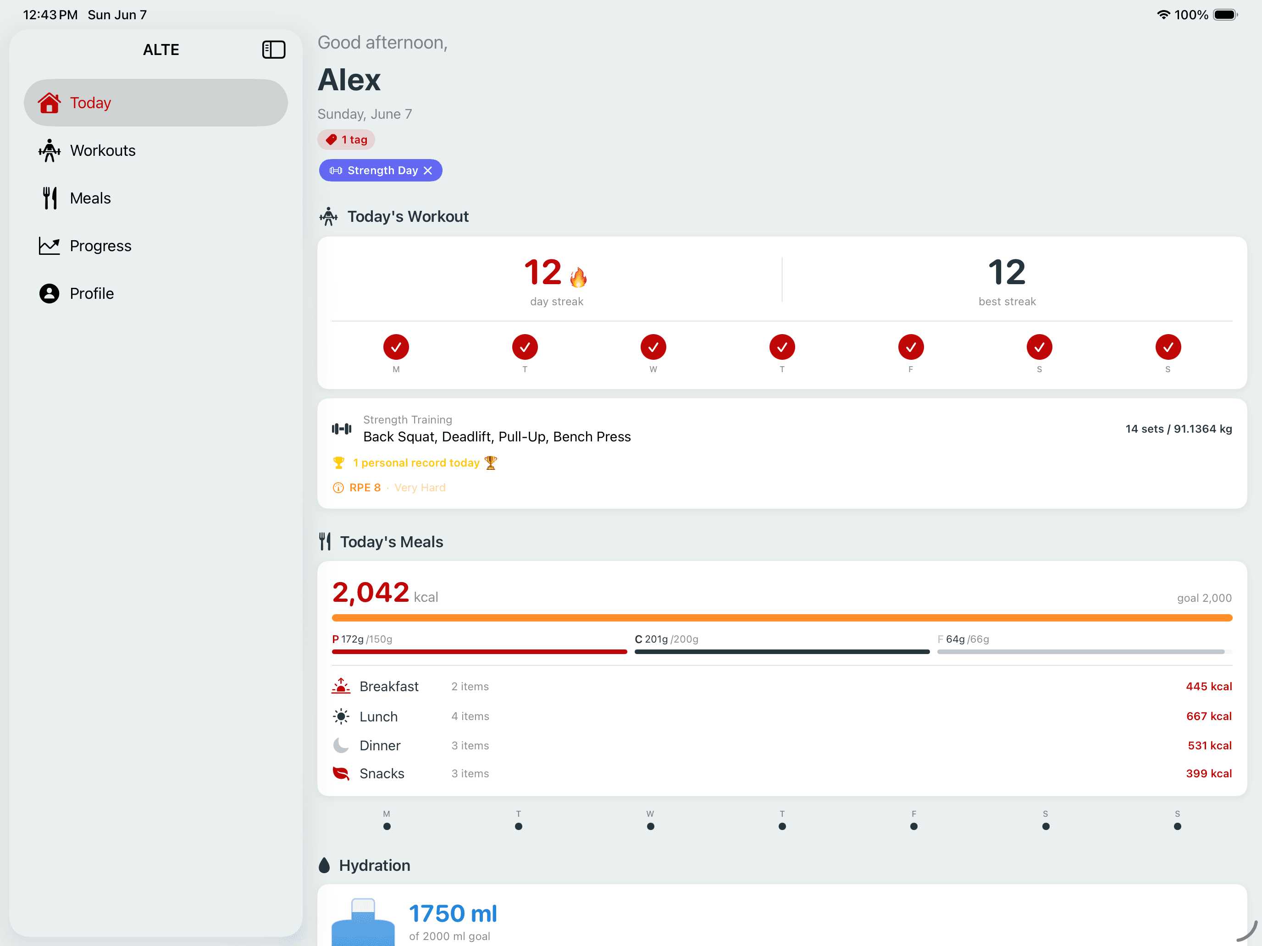
Task: Tap the 12 best streak value
Action: point(1007,272)
